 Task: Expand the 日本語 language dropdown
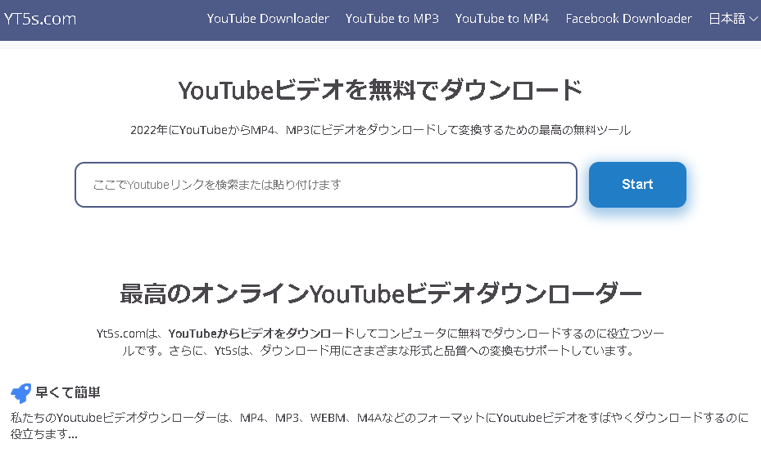733,19
